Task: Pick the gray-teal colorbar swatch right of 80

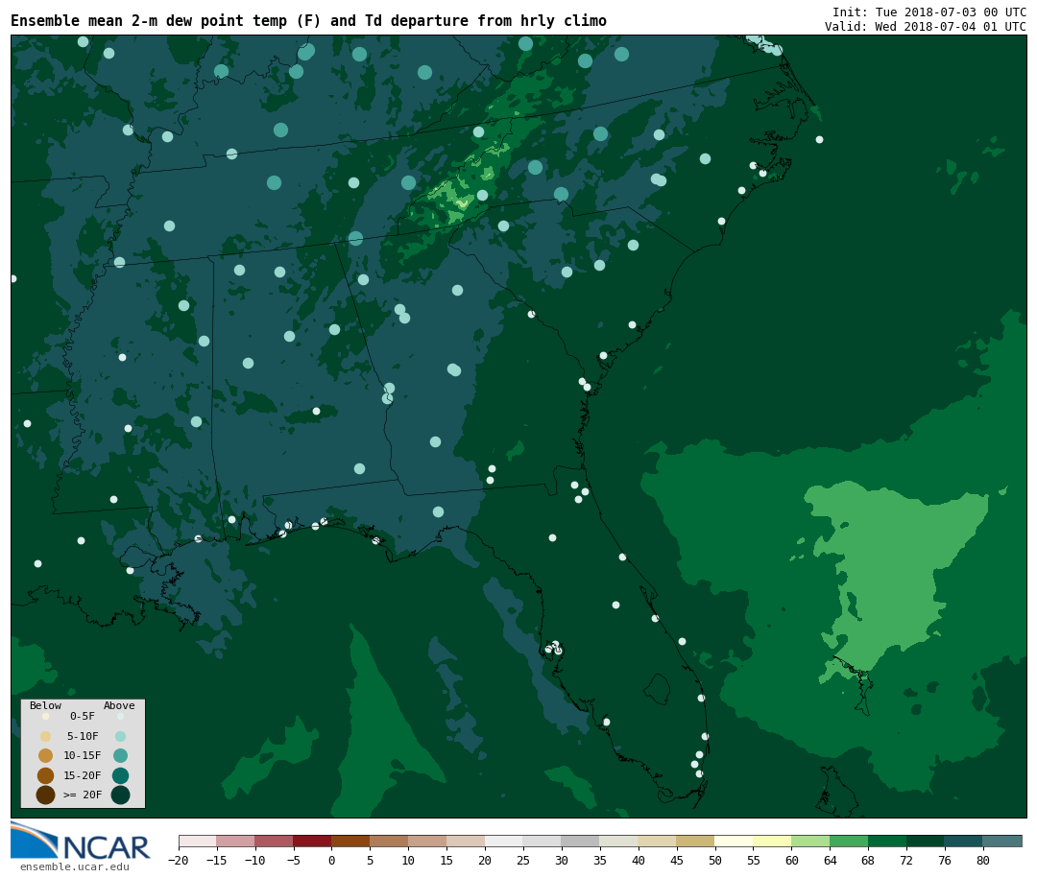Action: [1002, 841]
